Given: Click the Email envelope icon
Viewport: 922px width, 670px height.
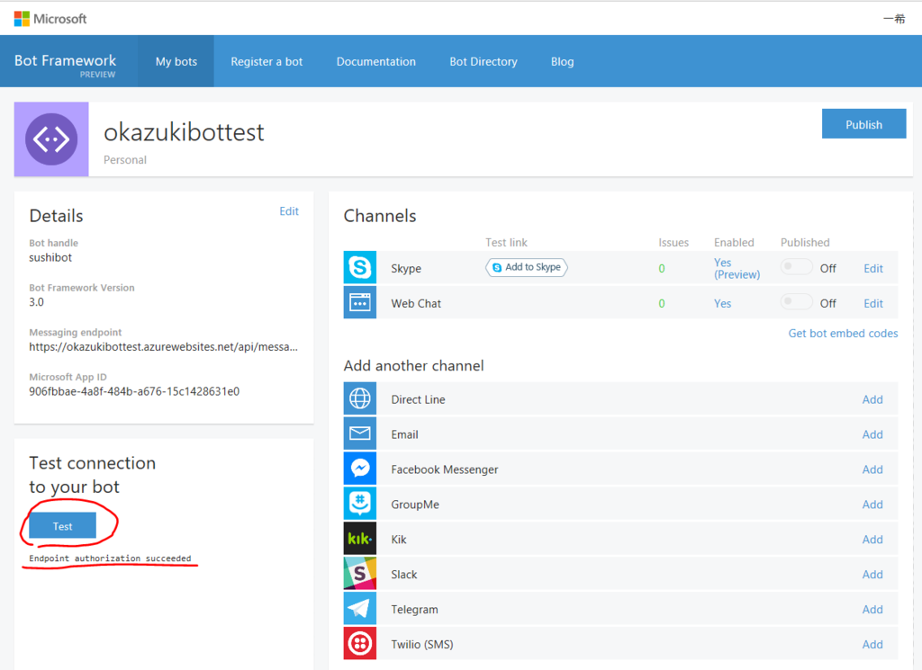Looking at the screenshot, I should point(360,434).
